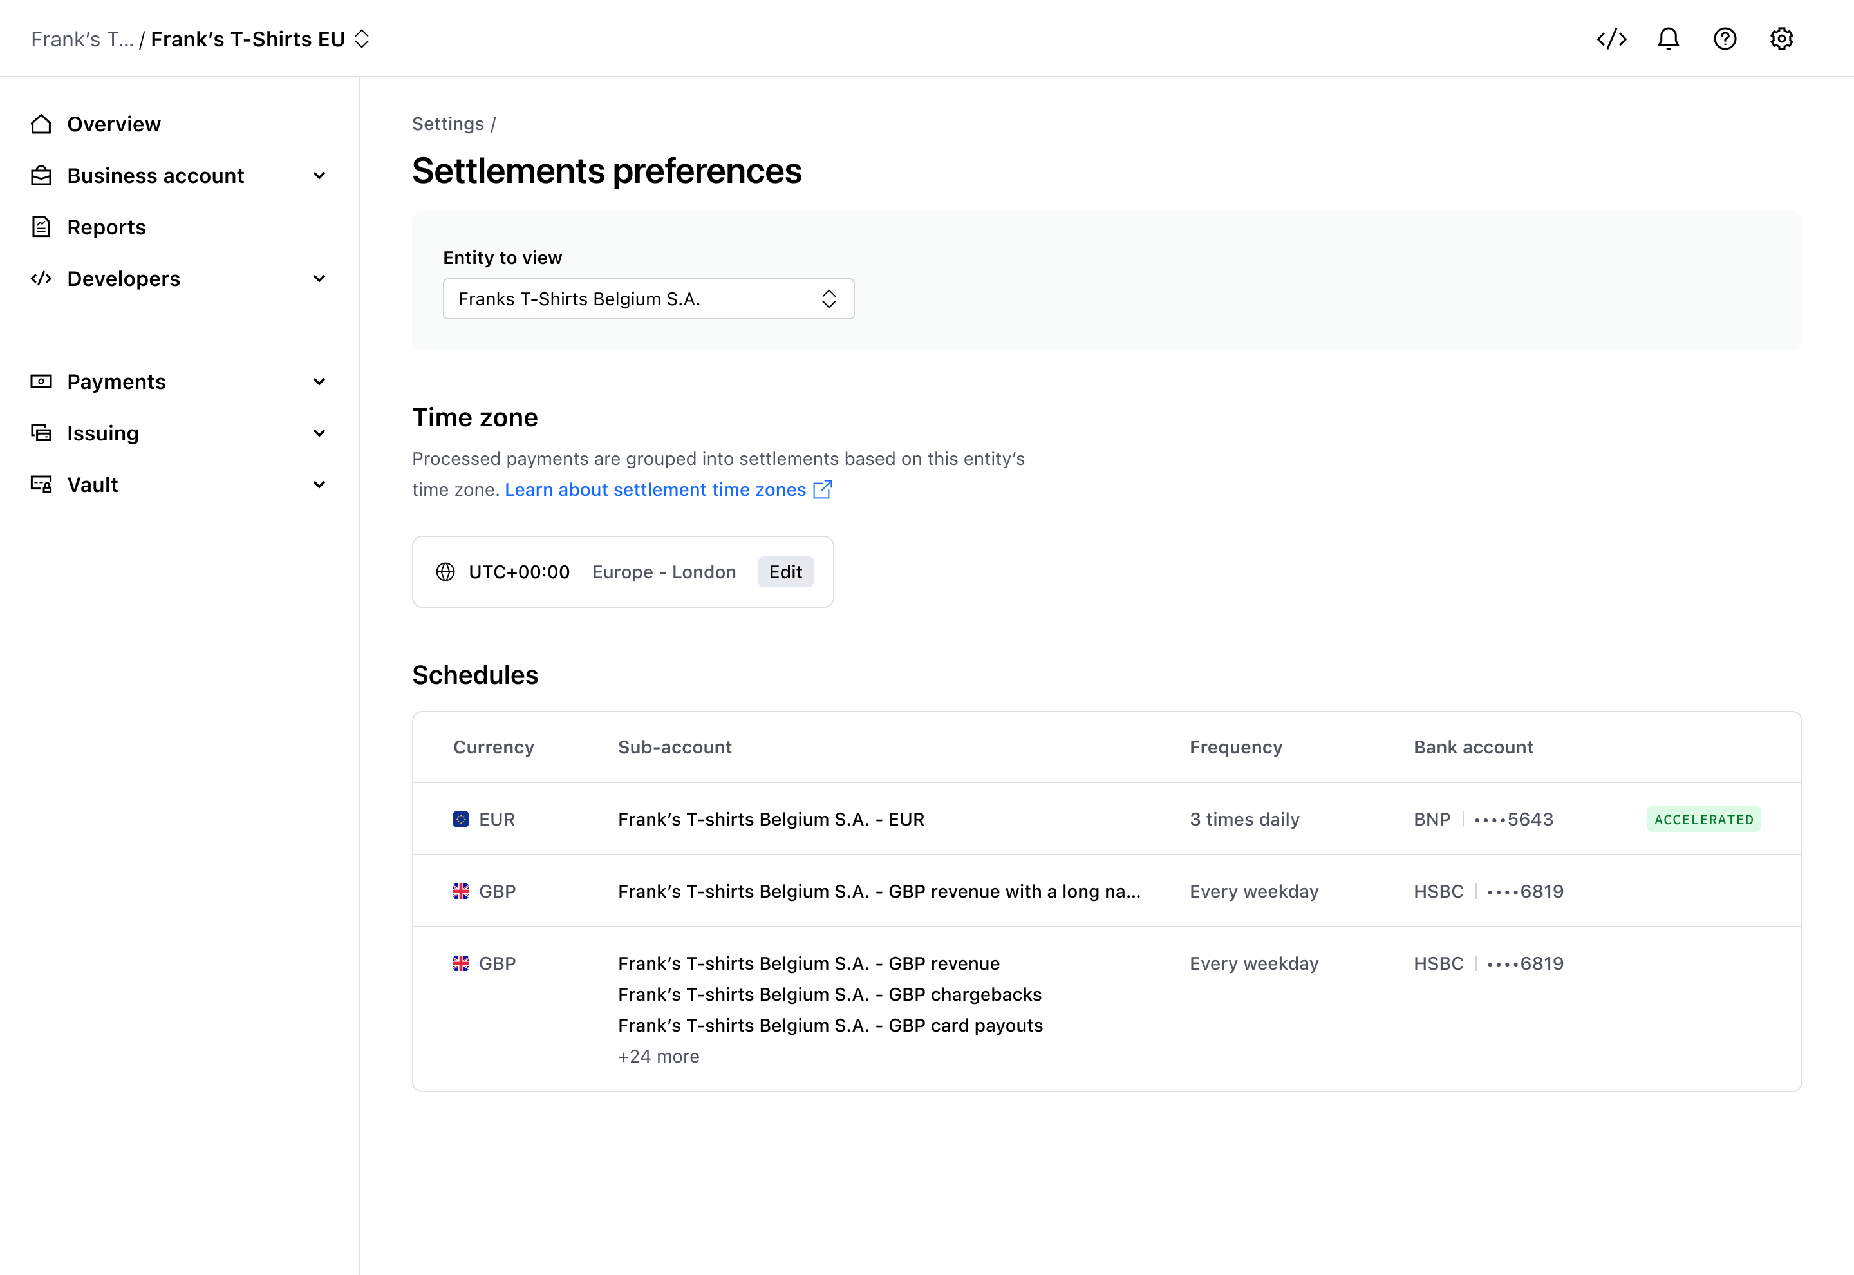Open Learn about settlement time zones link

tap(655, 489)
